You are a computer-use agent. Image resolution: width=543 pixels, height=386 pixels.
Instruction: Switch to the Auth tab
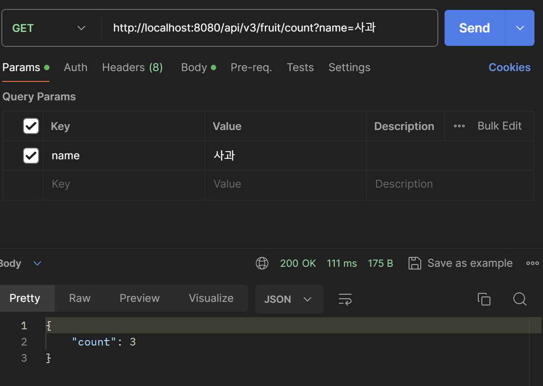pos(76,67)
